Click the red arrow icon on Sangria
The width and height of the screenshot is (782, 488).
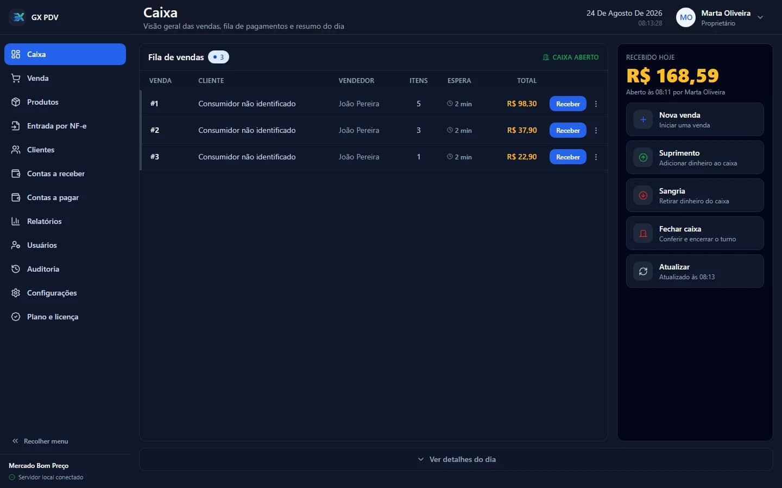tap(643, 195)
